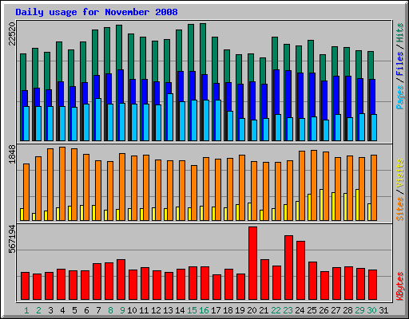Image resolution: width=409 pixels, height=319 pixels.
Task: Click the red KBytes bar for day 1
Action: tap(26, 286)
